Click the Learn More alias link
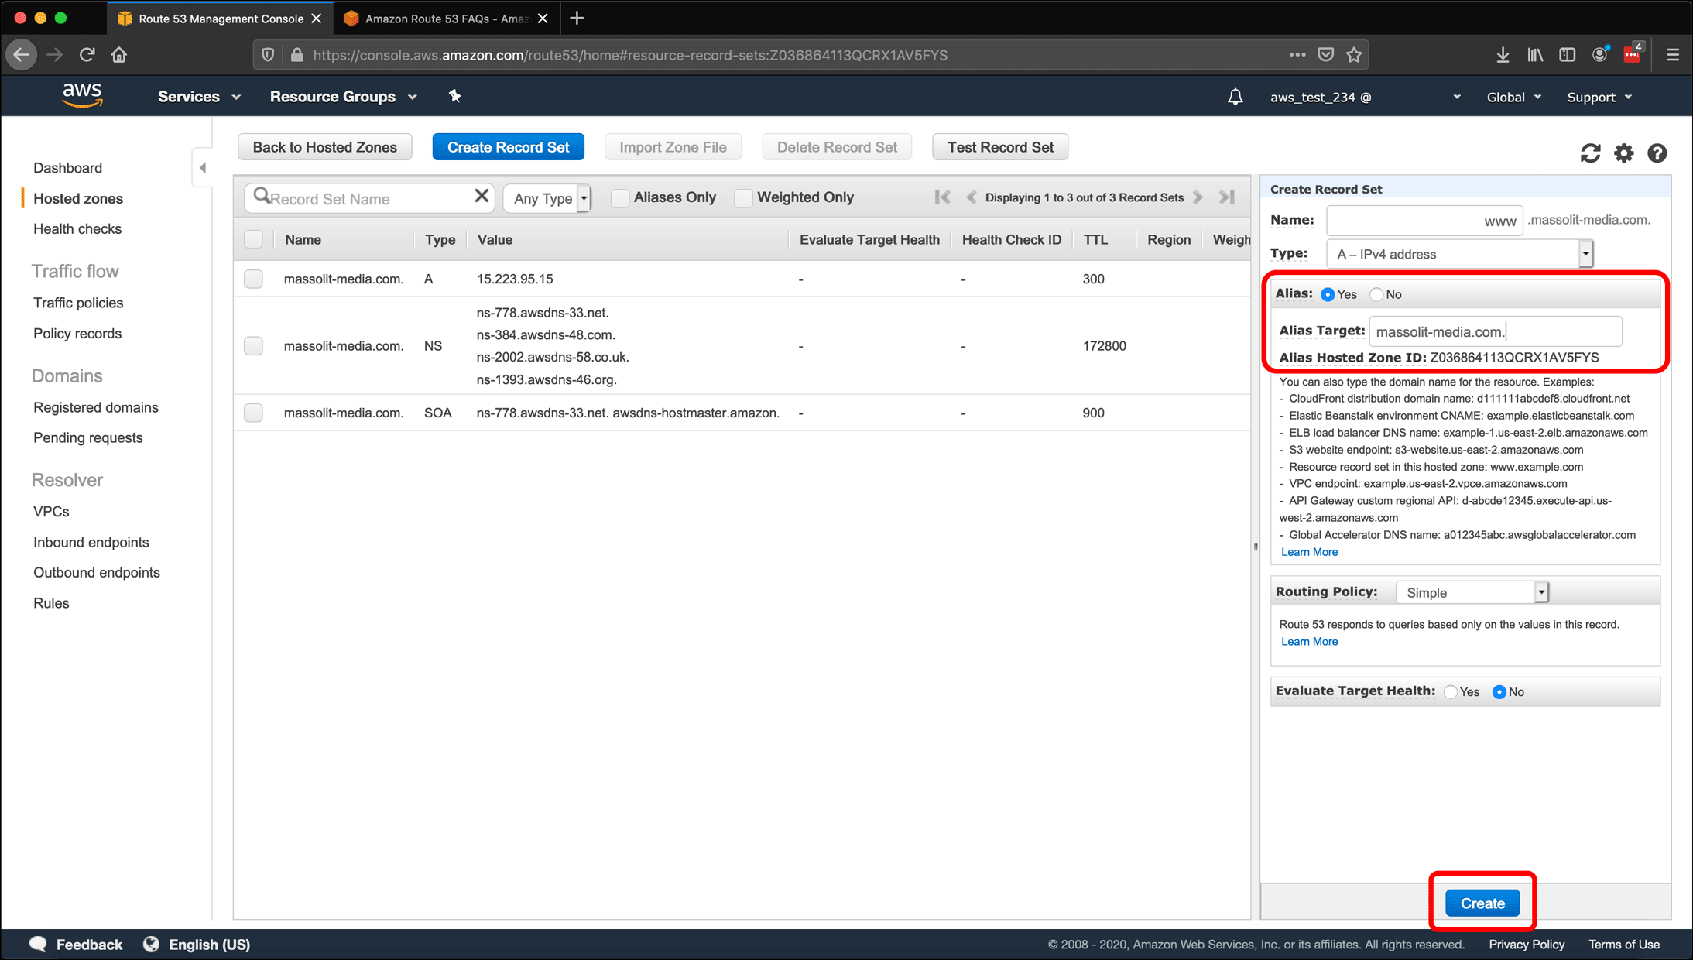 pos(1308,551)
